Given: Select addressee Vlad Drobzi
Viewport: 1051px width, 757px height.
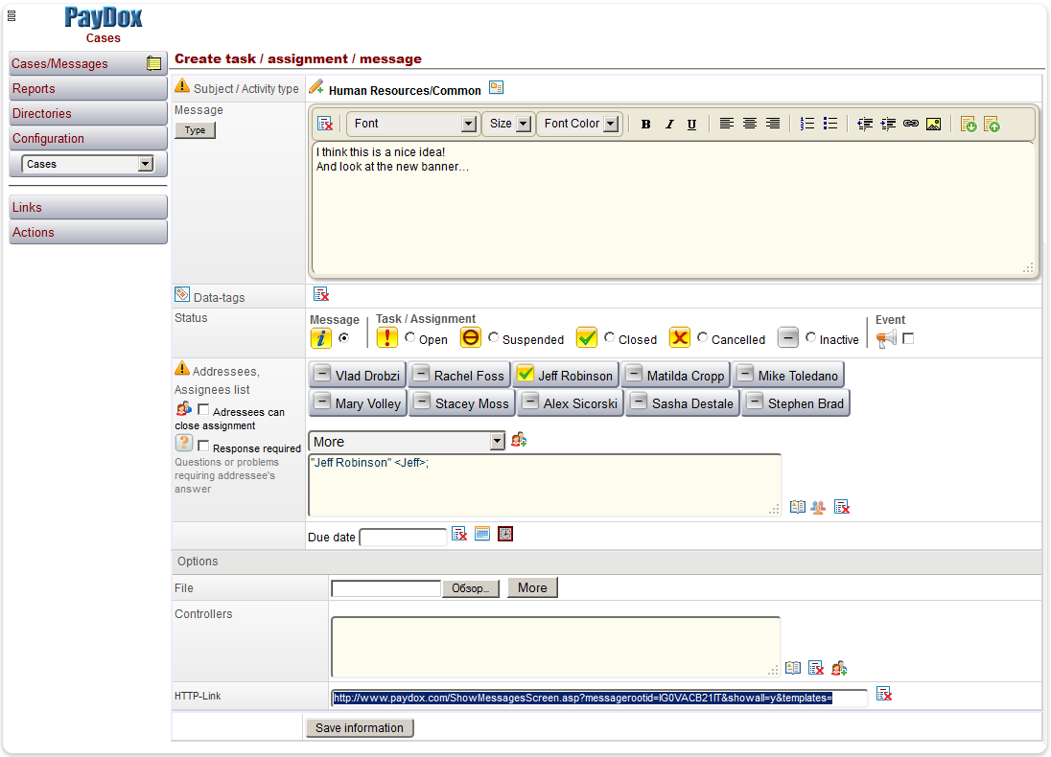Looking at the screenshot, I should pyautogui.click(x=358, y=376).
